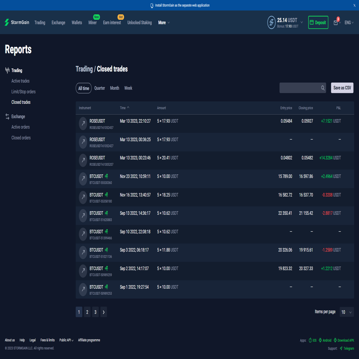This screenshot has width=359, height=359.
Task: Open the ENG language selector
Action: click(349, 23)
